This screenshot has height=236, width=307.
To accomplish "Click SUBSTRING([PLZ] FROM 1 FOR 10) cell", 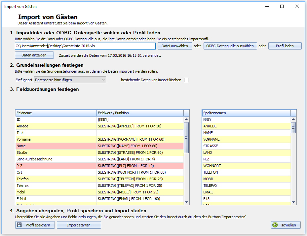I will (140, 166).
